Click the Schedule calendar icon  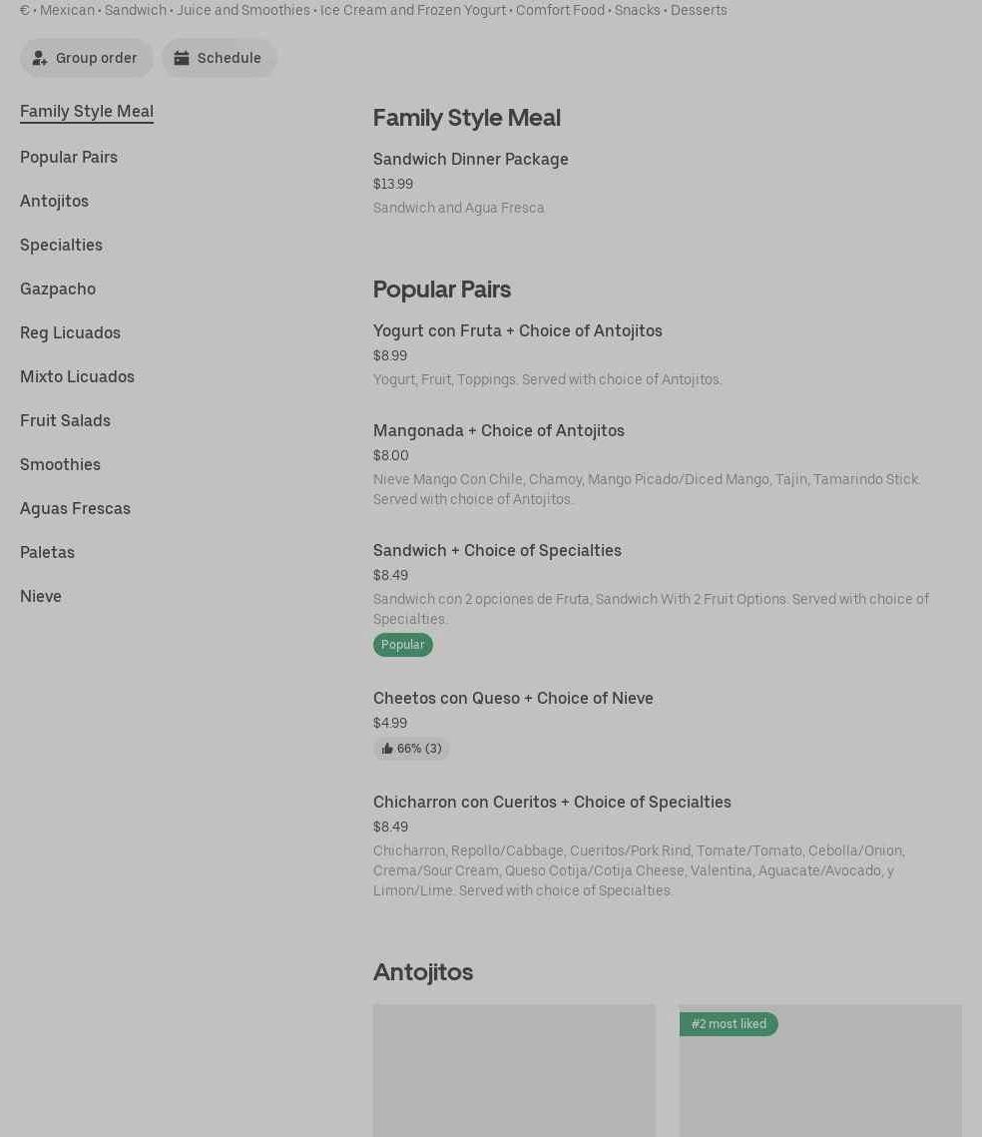pos(182,58)
